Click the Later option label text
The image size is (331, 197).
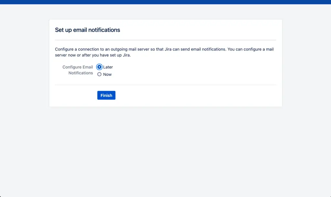[x=108, y=67]
